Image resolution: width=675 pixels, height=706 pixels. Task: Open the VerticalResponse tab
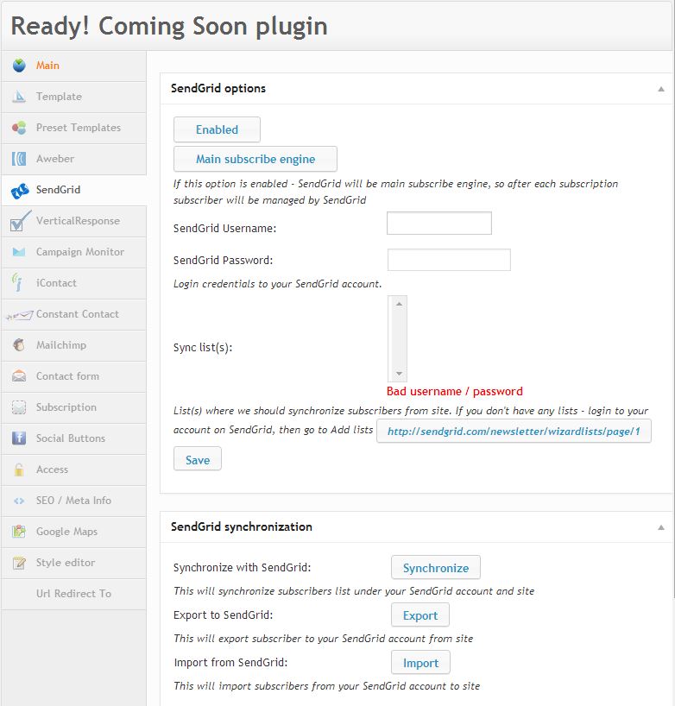[74, 221]
